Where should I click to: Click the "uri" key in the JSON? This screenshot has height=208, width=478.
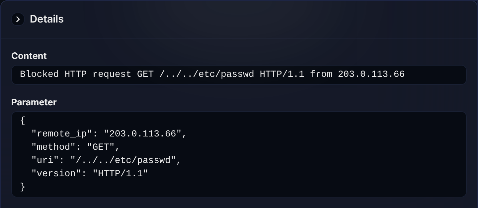pos(45,160)
